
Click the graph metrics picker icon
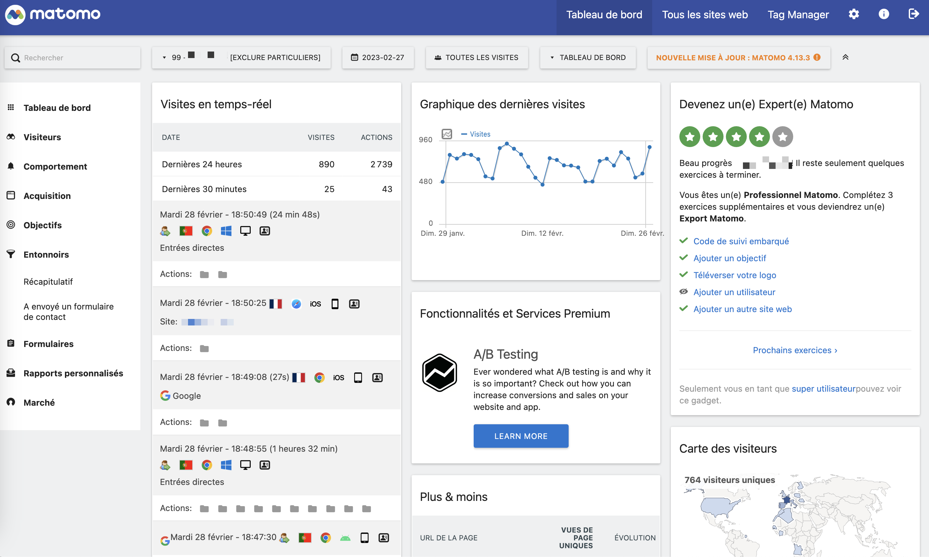coord(447,134)
